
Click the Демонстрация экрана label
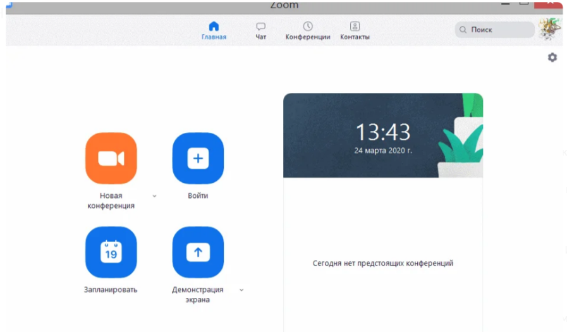coord(197,295)
